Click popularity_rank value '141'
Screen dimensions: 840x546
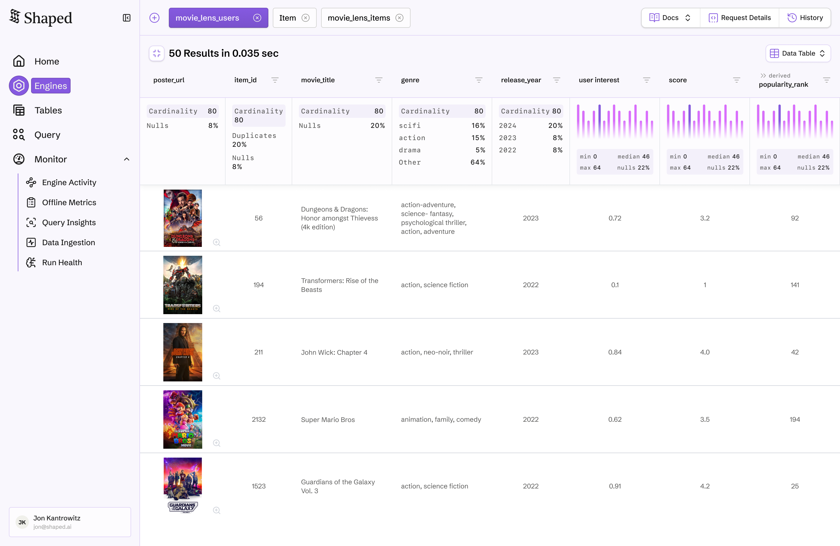tap(795, 285)
